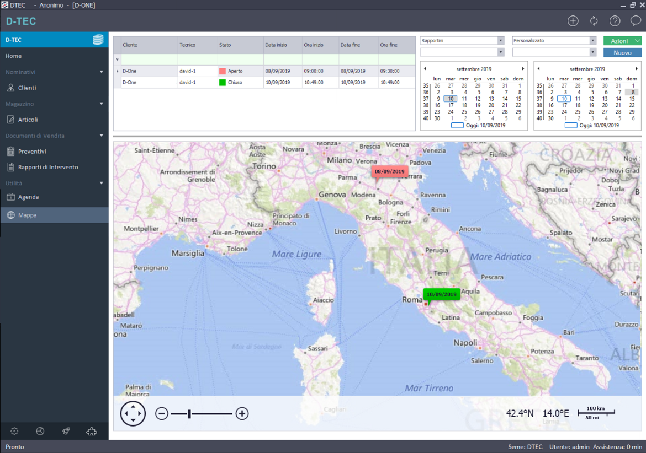
Task: Open the help question mark icon
Action: (613, 20)
